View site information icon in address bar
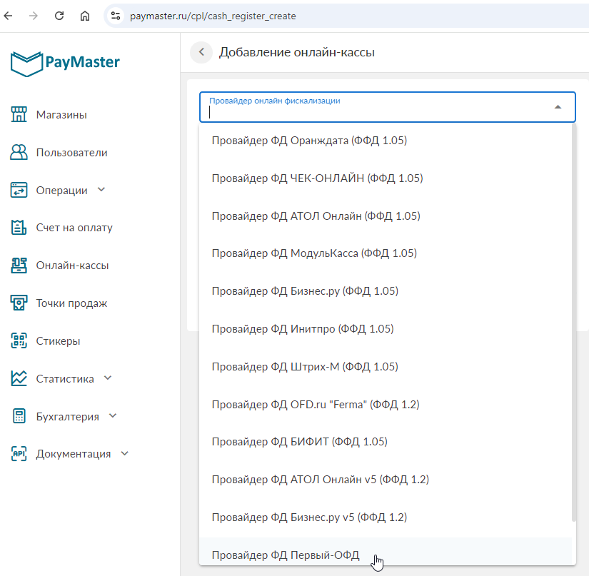 [x=116, y=16]
